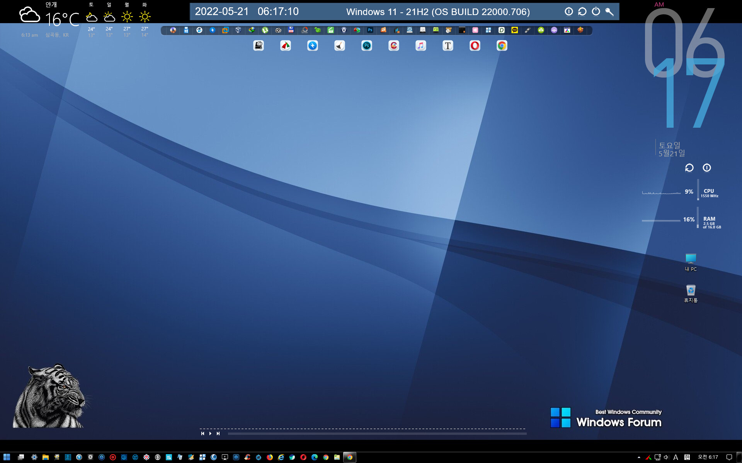
Task: Launch Internet Explorer from the taskbar
Action: pyautogui.click(x=281, y=457)
